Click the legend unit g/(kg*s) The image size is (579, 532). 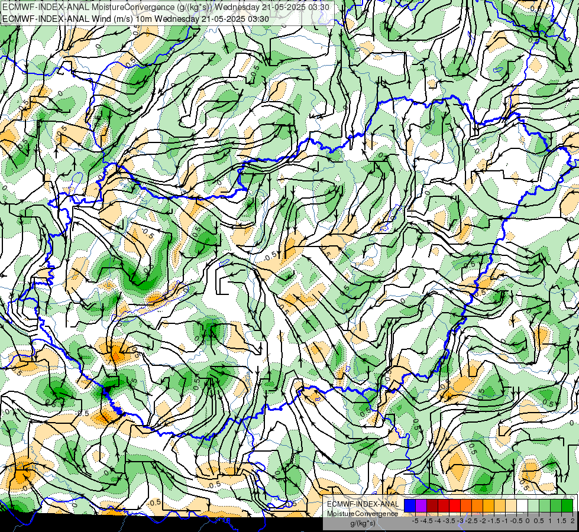(x=363, y=524)
